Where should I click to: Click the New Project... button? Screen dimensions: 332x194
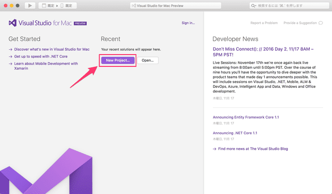(x=118, y=60)
